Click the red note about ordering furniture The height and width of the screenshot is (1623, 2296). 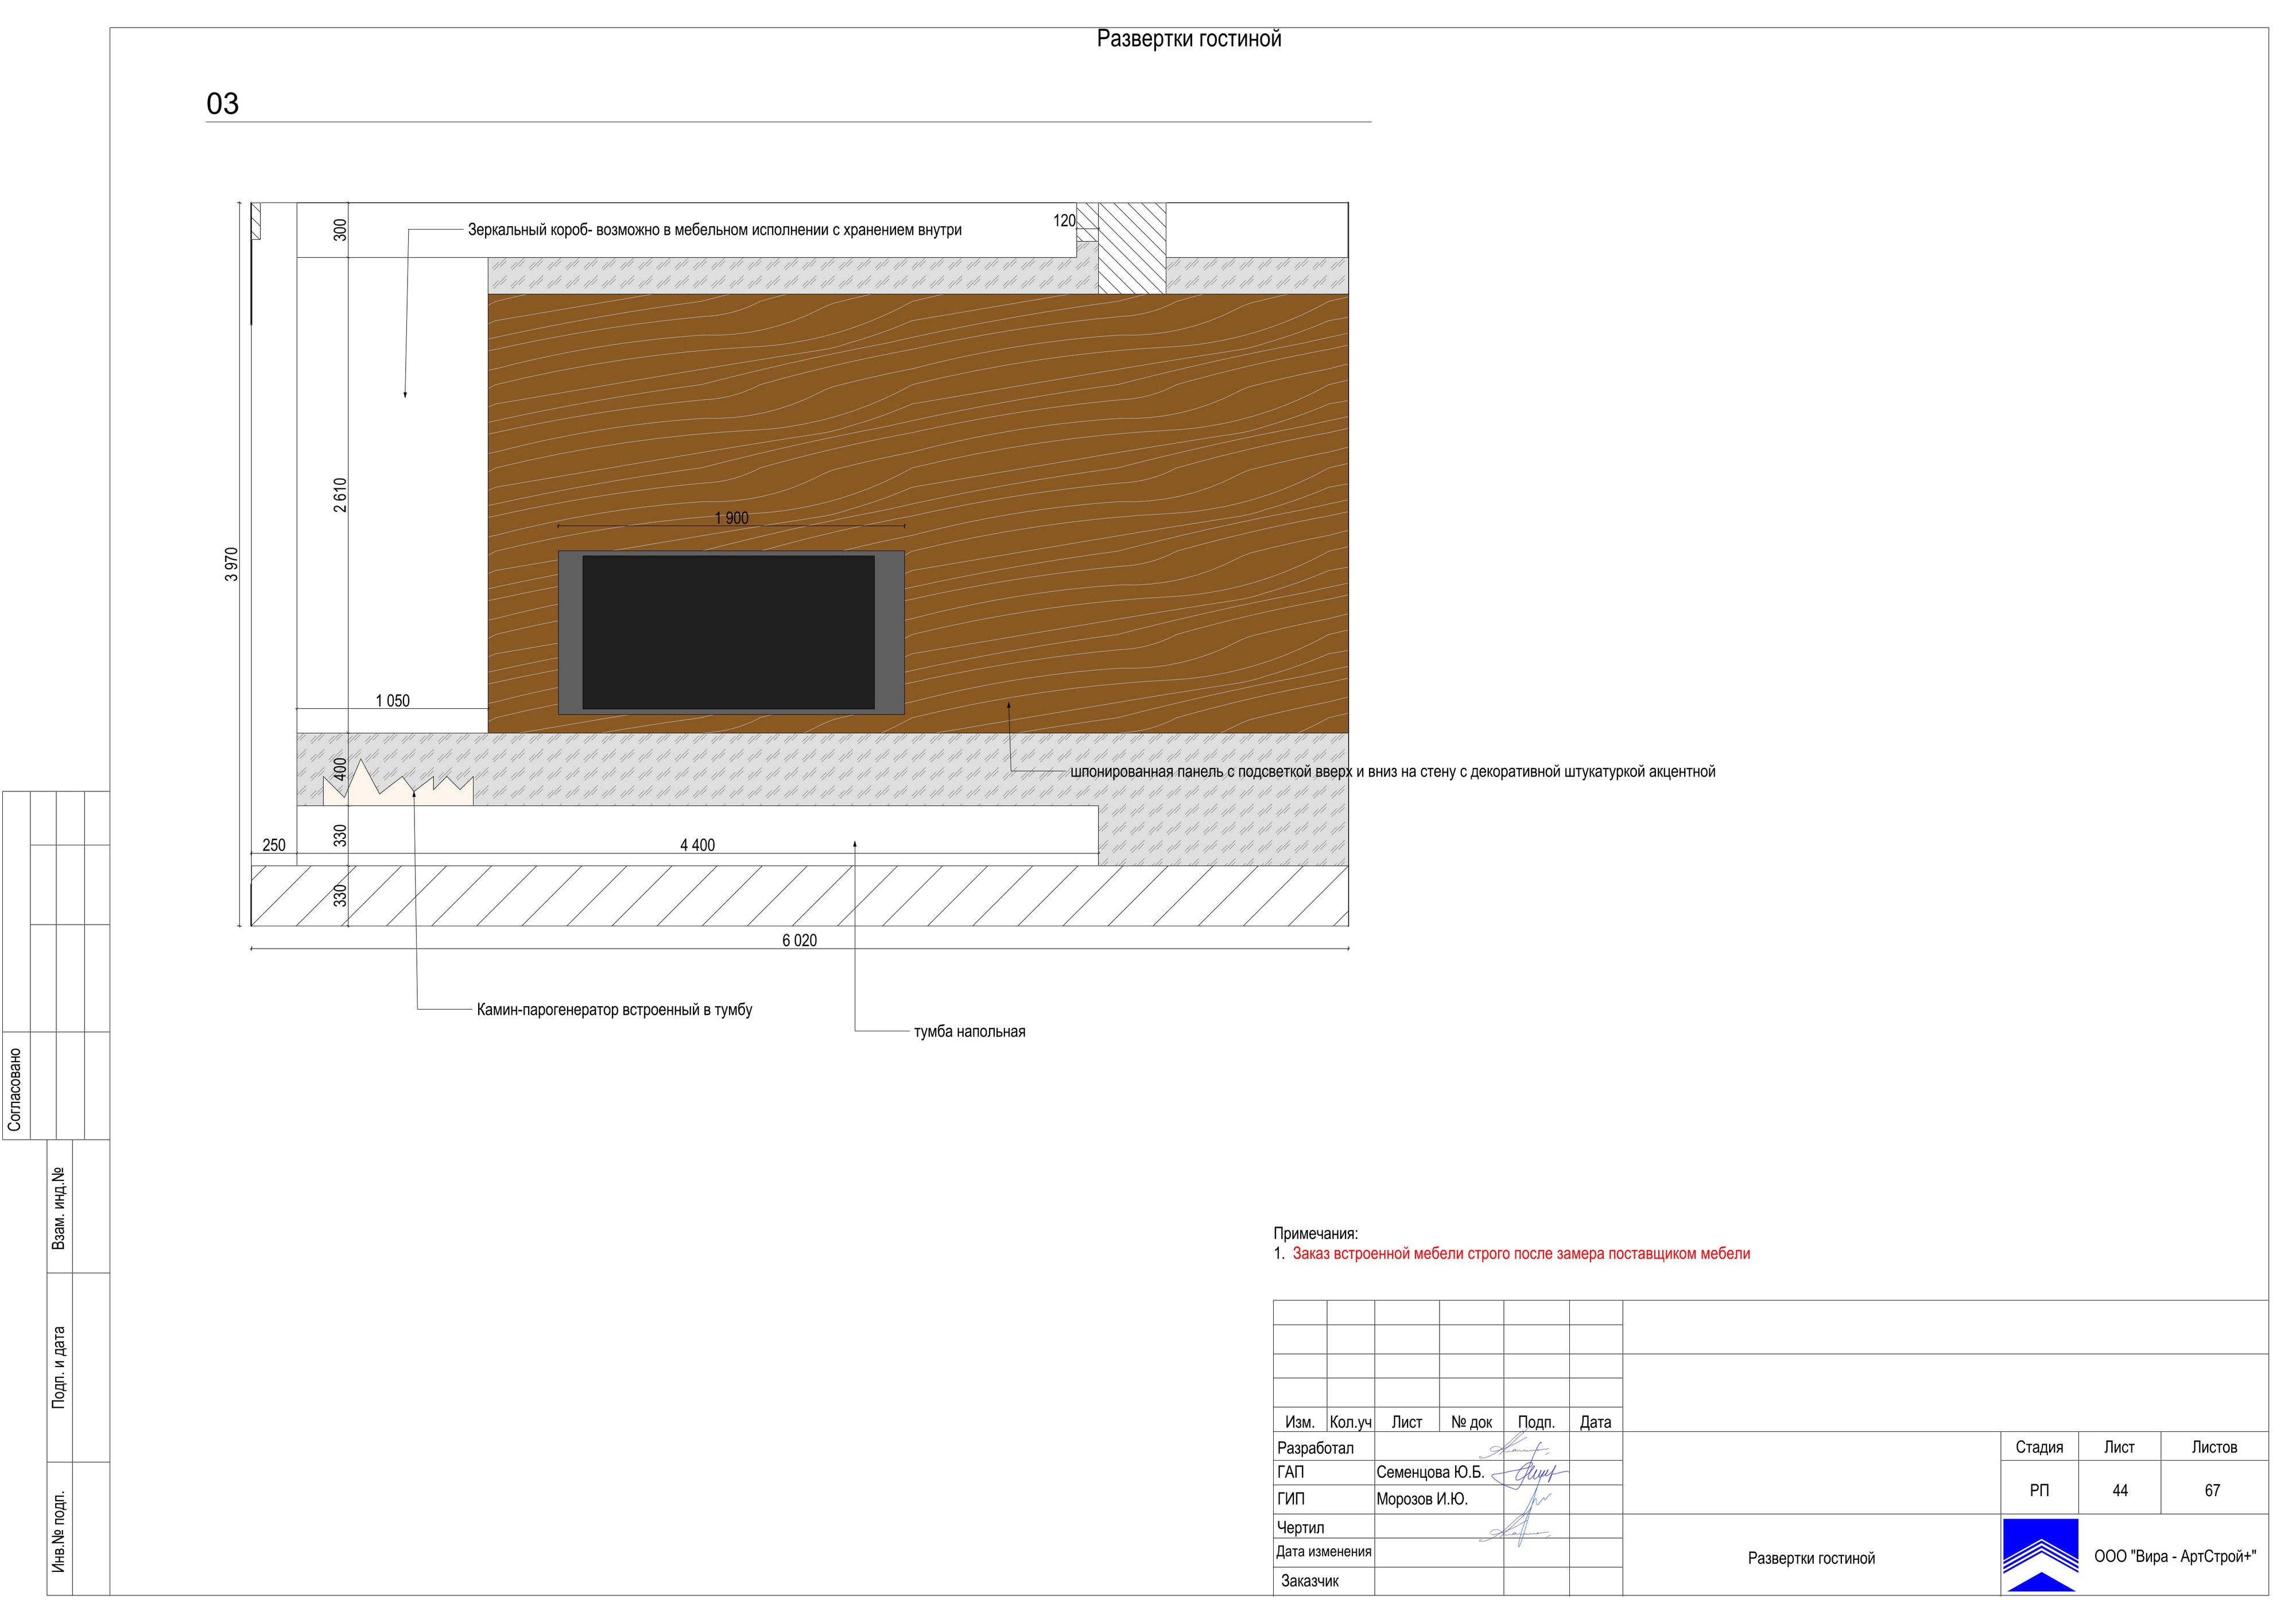pos(1521,1254)
